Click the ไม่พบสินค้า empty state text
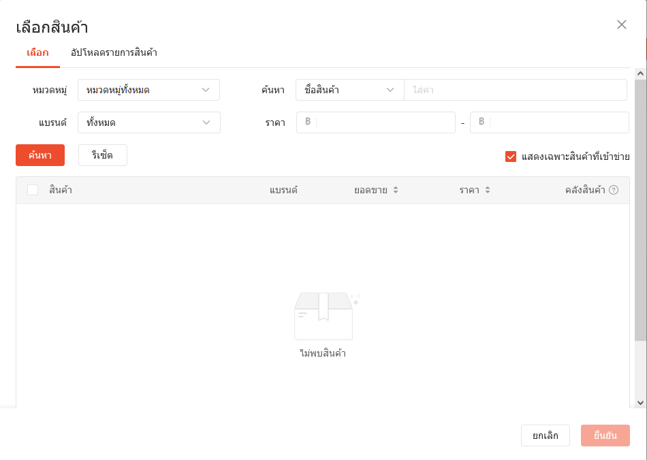This screenshot has width=647, height=460. click(x=323, y=353)
